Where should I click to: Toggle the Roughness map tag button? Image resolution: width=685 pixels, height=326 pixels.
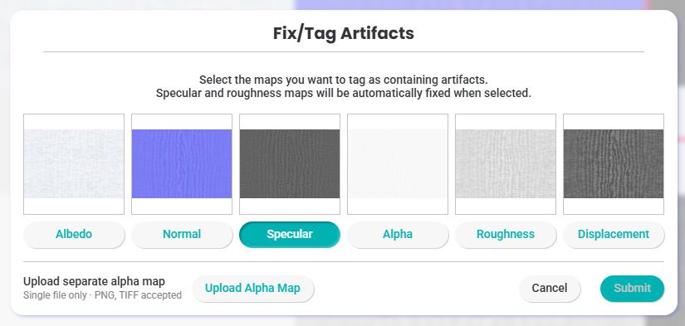click(506, 235)
